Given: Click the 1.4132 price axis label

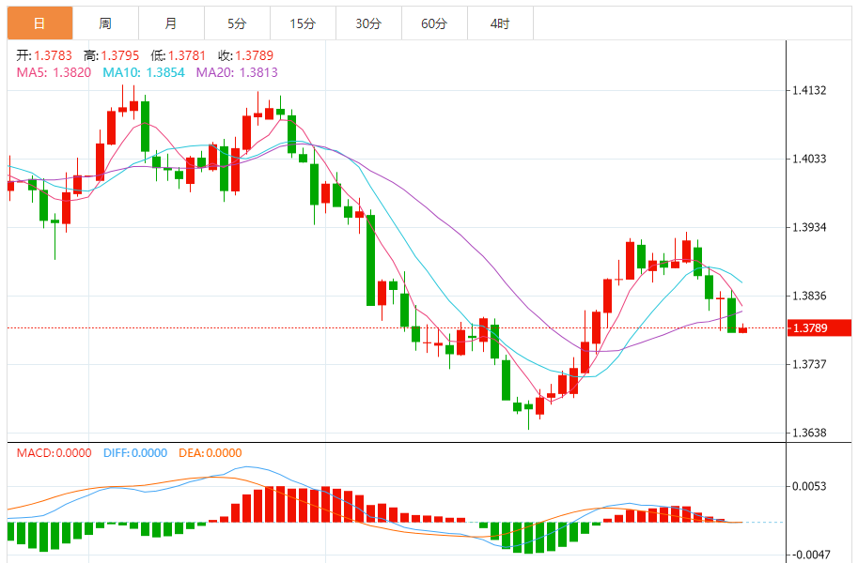Looking at the screenshot, I should click(809, 91).
